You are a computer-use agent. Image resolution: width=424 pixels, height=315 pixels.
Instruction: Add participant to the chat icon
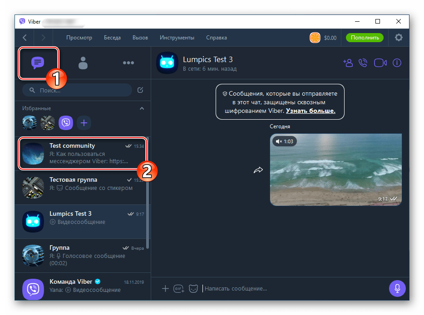pos(348,63)
